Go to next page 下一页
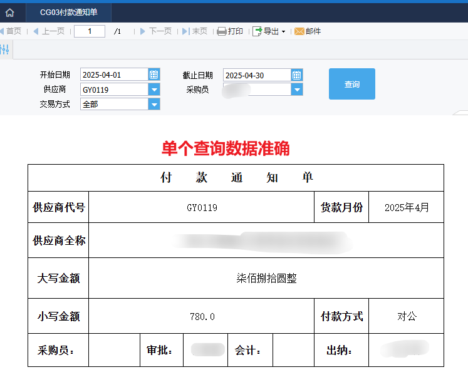 click(x=156, y=31)
